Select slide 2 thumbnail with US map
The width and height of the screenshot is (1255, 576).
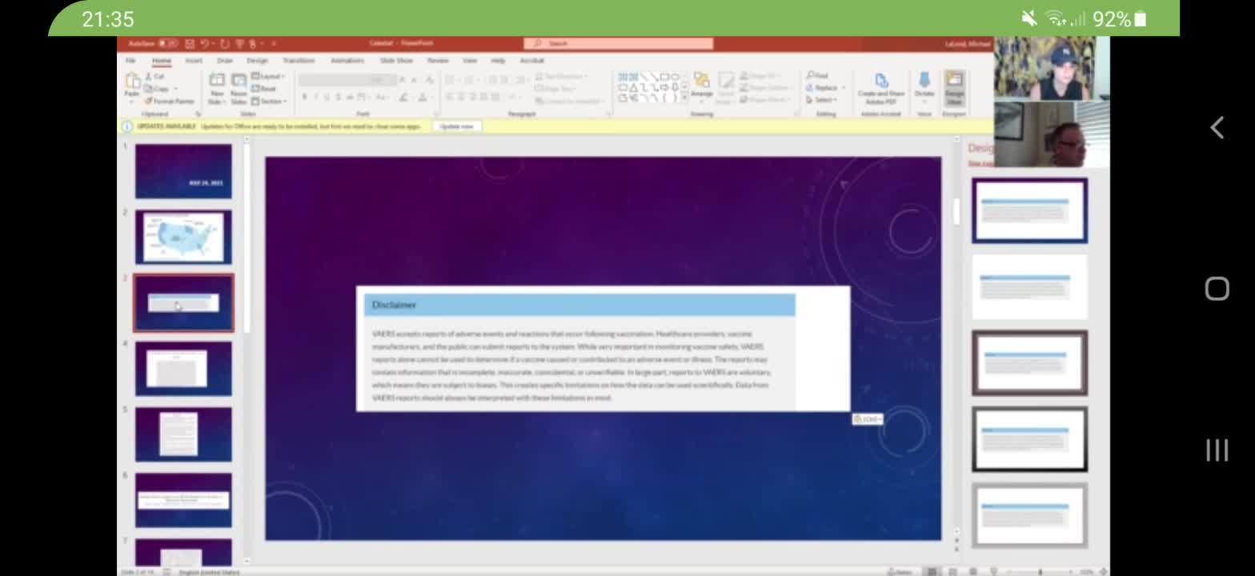[183, 237]
